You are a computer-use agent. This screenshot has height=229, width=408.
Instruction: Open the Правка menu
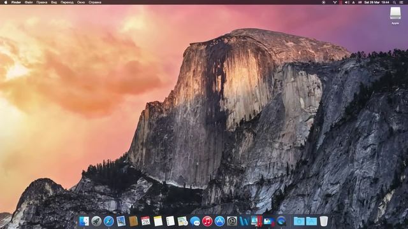coord(42,3)
